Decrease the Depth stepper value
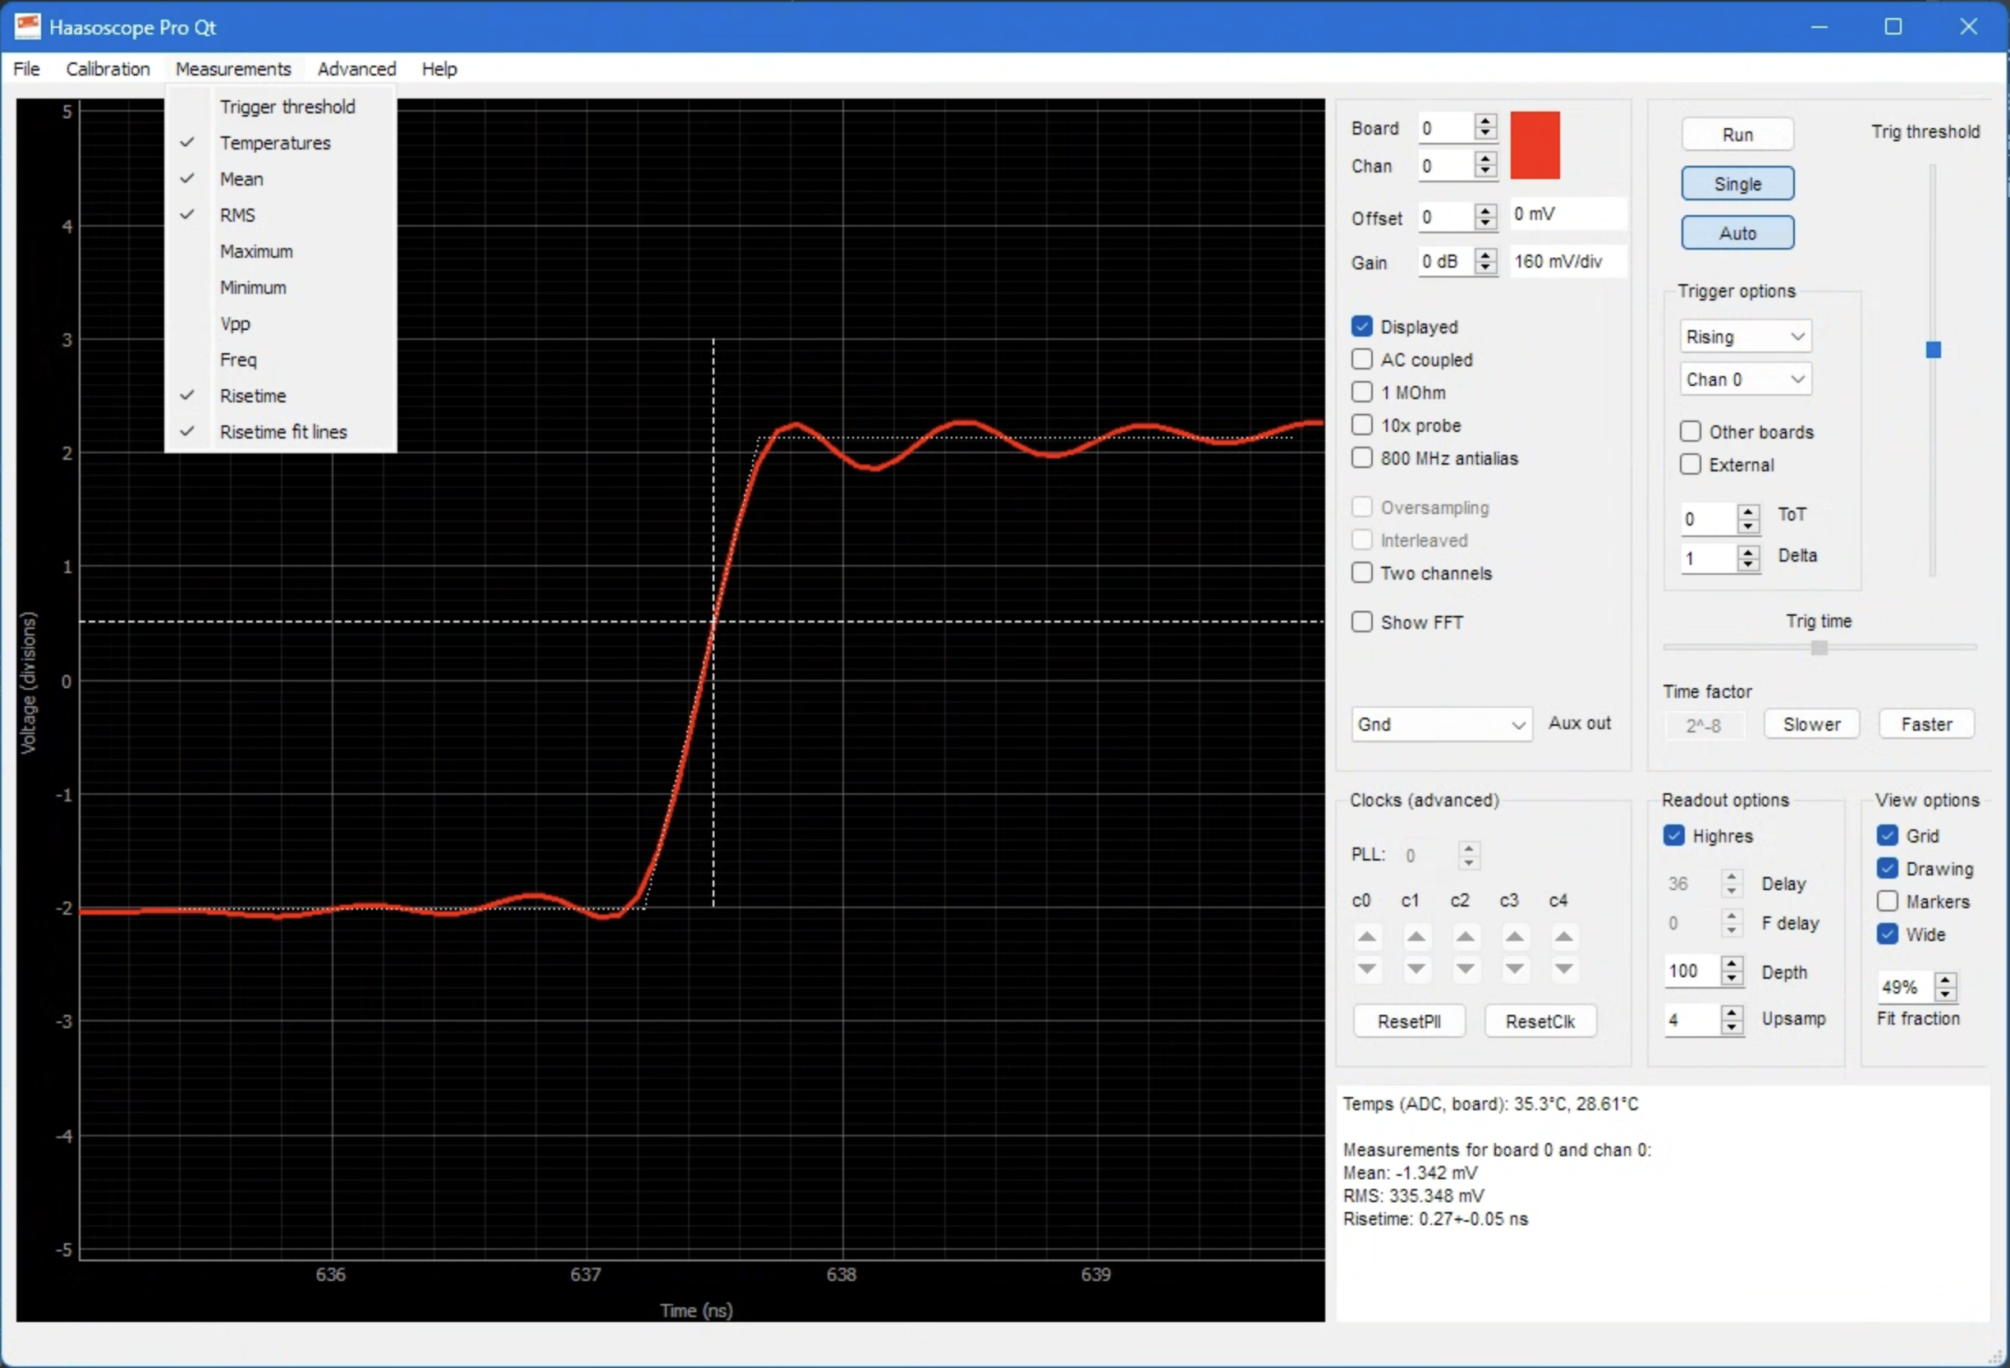 (x=1732, y=979)
